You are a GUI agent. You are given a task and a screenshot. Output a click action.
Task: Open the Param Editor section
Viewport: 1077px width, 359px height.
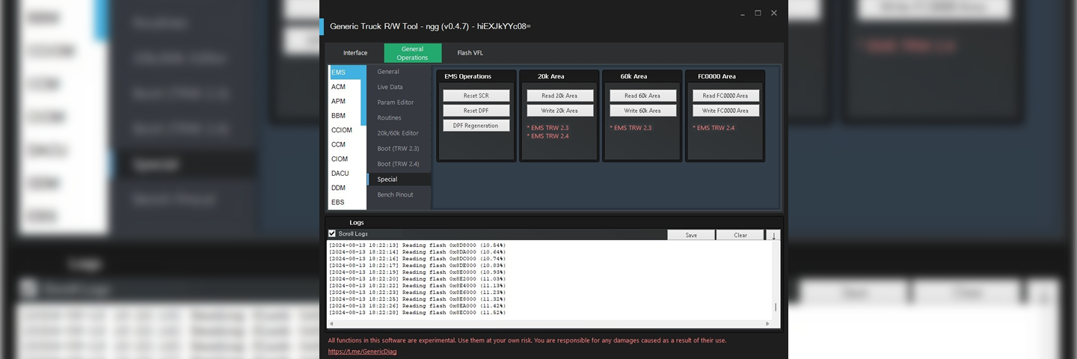[395, 102]
